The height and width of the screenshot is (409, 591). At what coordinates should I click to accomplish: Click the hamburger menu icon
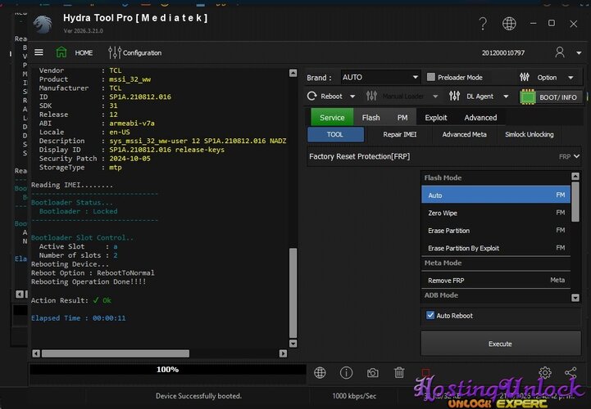pyautogui.click(x=39, y=52)
